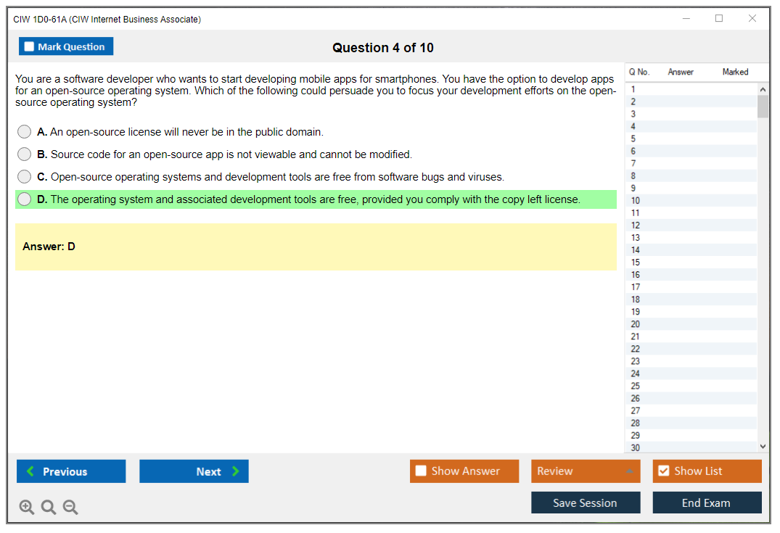Tick the Mark Question checkbox
Viewport: 780px width, 533px height.
(x=30, y=47)
